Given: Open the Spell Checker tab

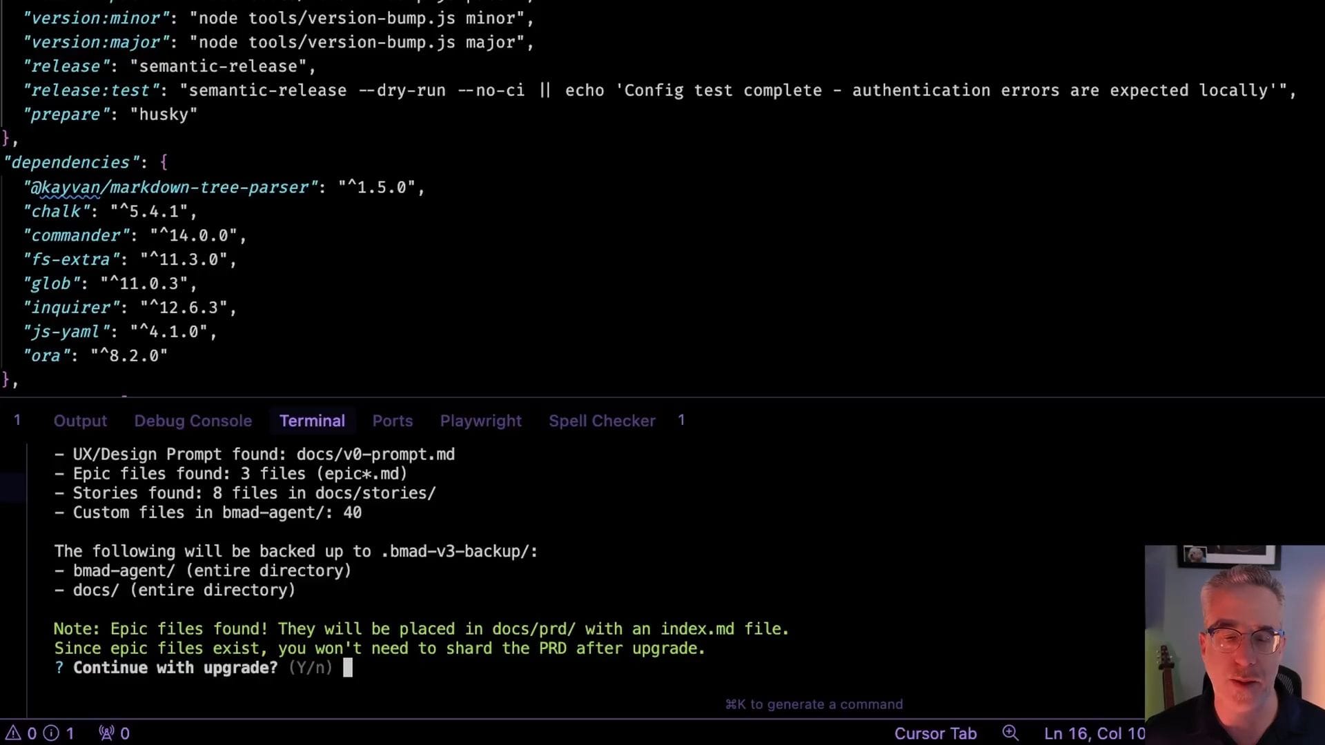Looking at the screenshot, I should coord(602,421).
